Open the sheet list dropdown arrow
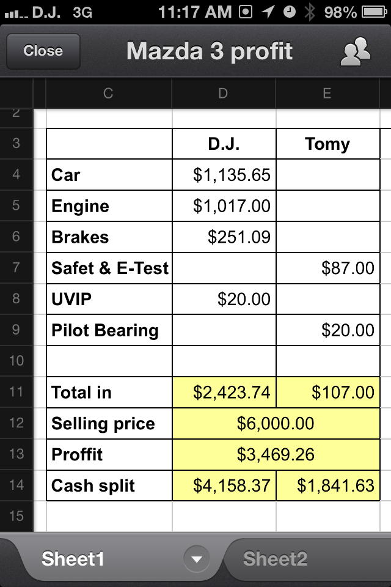The height and width of the screenshot is (587, 391). (197, 559)
